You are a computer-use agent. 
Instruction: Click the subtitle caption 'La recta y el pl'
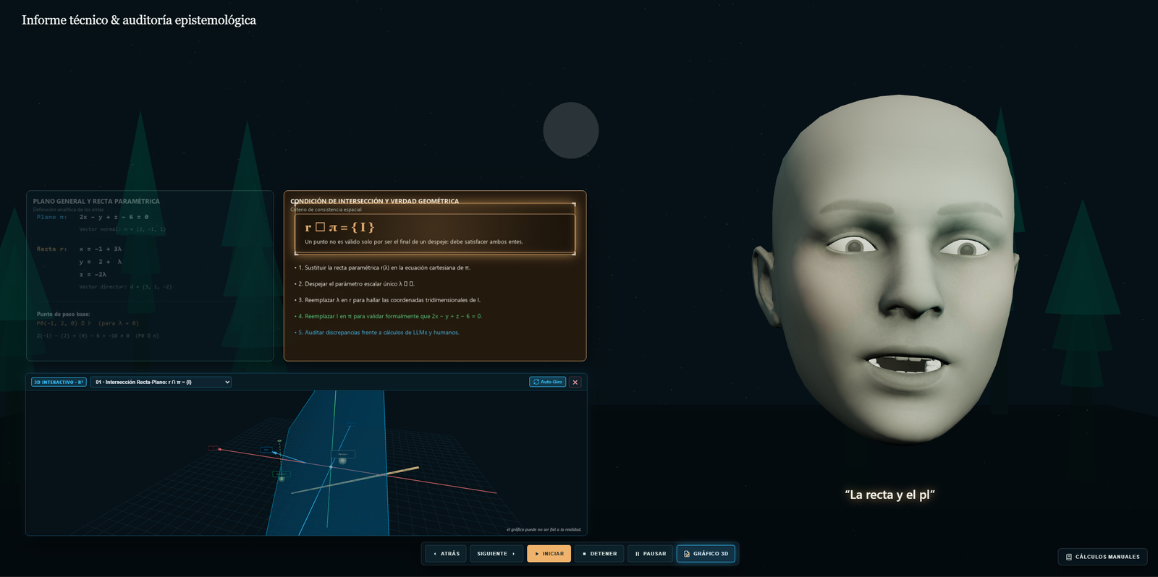tap(890, 495)
